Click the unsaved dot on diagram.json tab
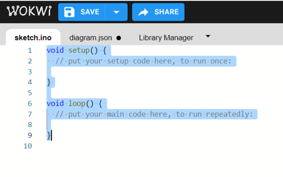 119,38
